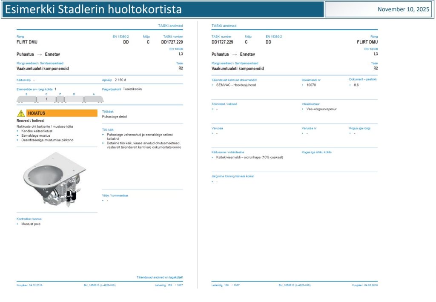
Task: Select train car B in the diagram
Action: pos(26,99)
